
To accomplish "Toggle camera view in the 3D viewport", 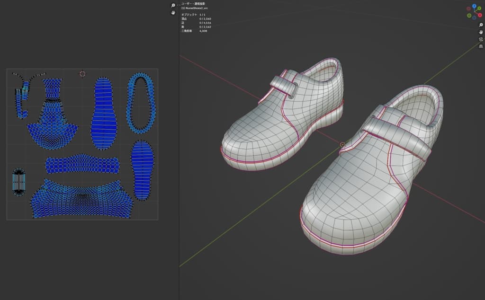I will pos(481,39).
